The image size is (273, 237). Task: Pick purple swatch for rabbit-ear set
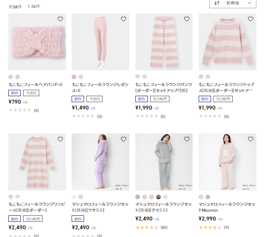(81, 197)
